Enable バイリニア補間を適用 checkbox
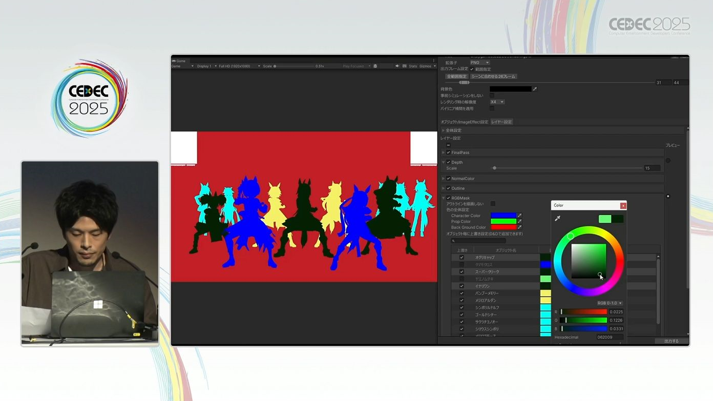The height and width of the screenshot is (401, 713). coord(492,109)
